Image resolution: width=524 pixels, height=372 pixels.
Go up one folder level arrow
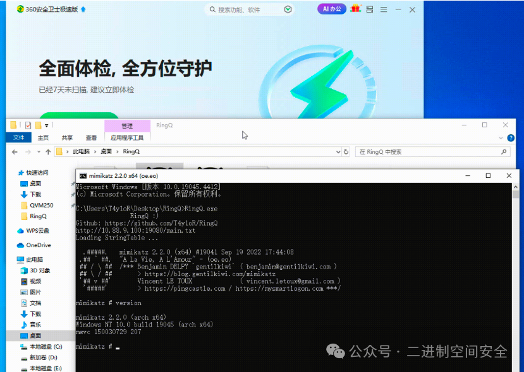coord(48,152)
